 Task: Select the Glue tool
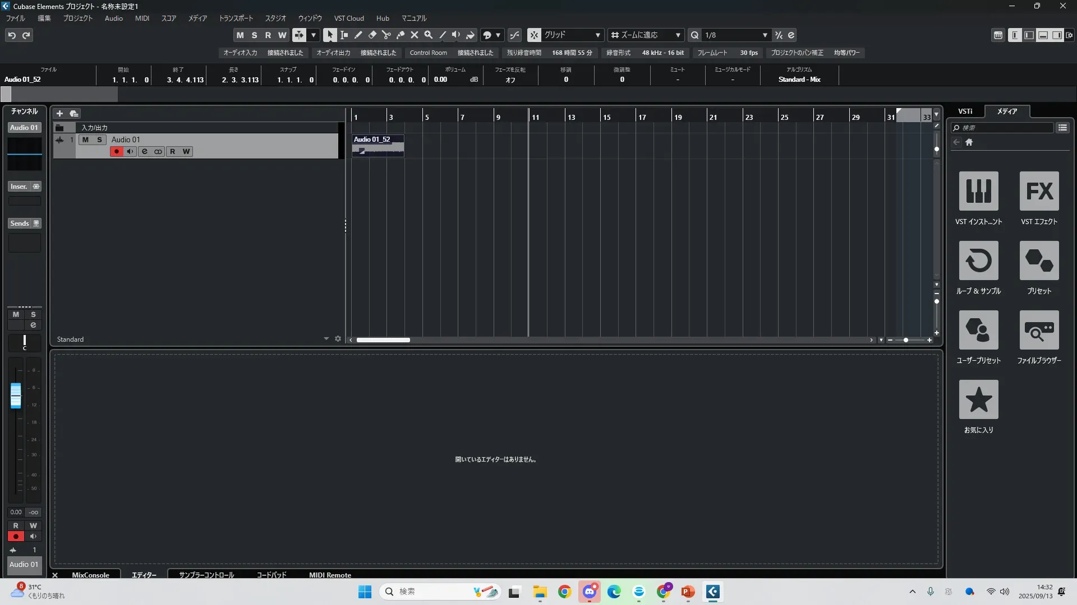coord(400,35)
